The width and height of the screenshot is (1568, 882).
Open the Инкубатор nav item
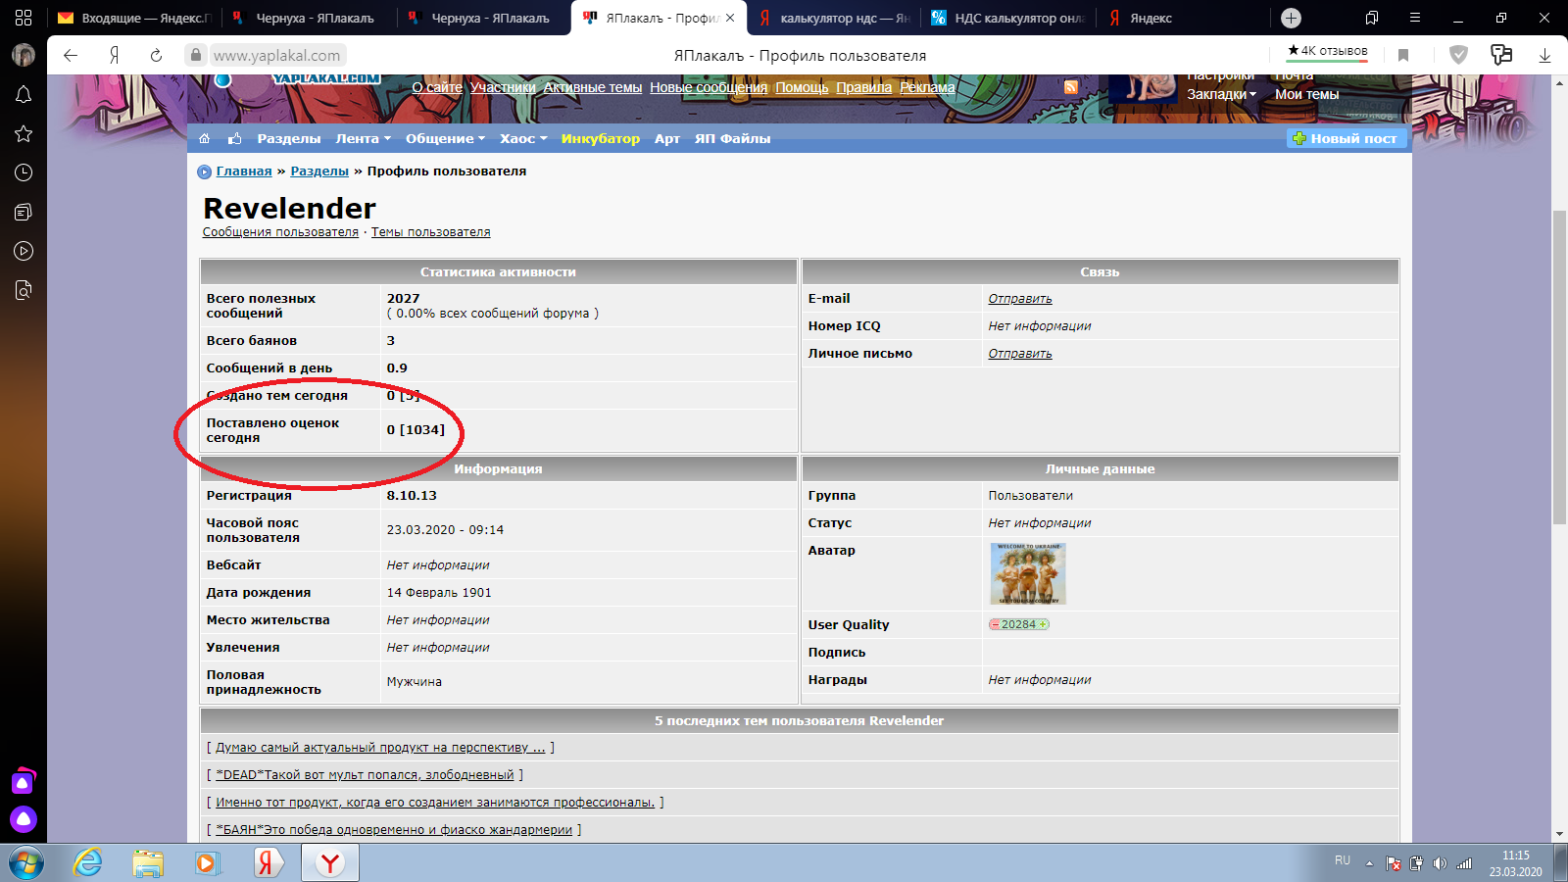(x=601, y=138)
